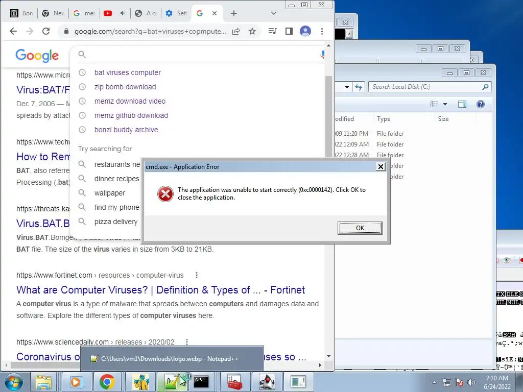Open Chrome side panel
Screen dimensions: 523x392
pos(289,31)
